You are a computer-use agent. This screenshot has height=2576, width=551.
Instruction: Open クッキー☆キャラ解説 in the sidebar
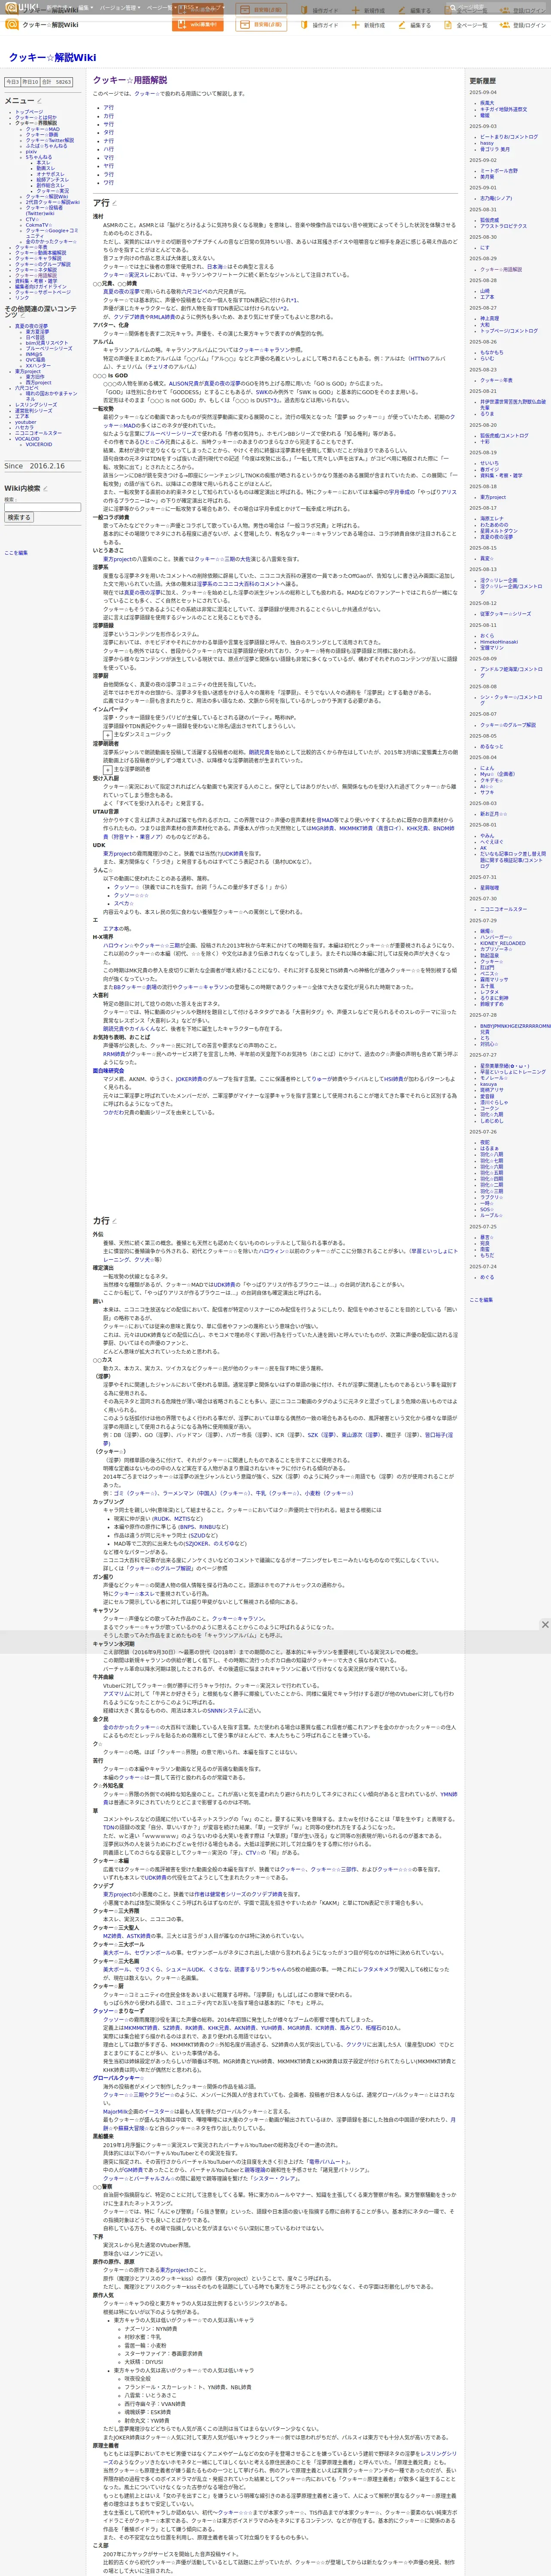pyautogui.click(x=39, y=258)
